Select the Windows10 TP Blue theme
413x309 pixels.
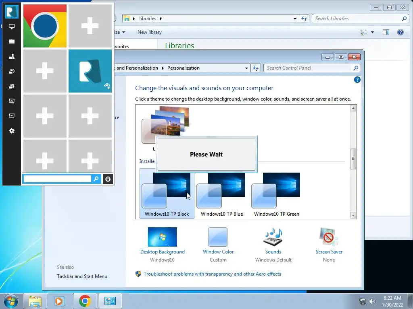[x=222, y=194]
